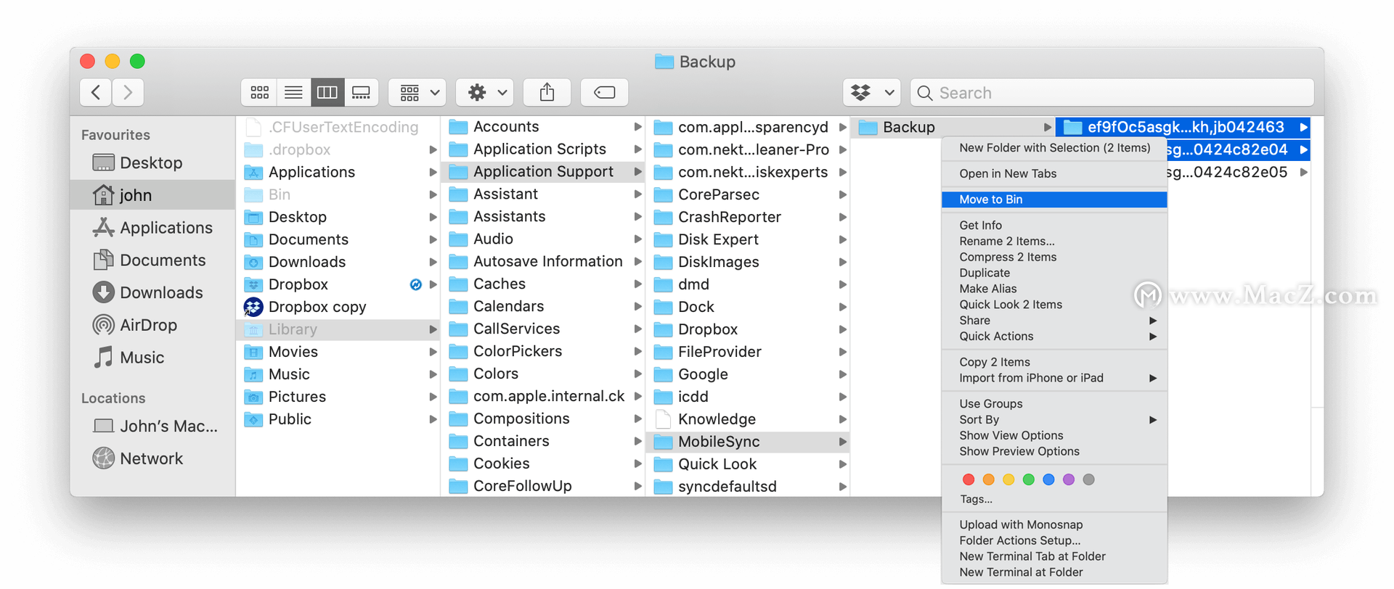Open the Dropbox toolbar dropdown
1394x589 pixels.
(872, 92)
